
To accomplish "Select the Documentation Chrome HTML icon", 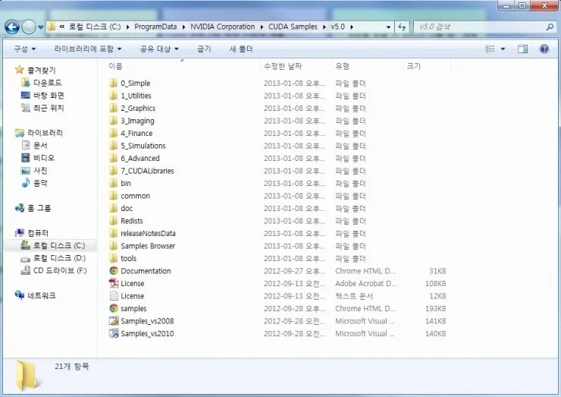I will pos(114,271).
